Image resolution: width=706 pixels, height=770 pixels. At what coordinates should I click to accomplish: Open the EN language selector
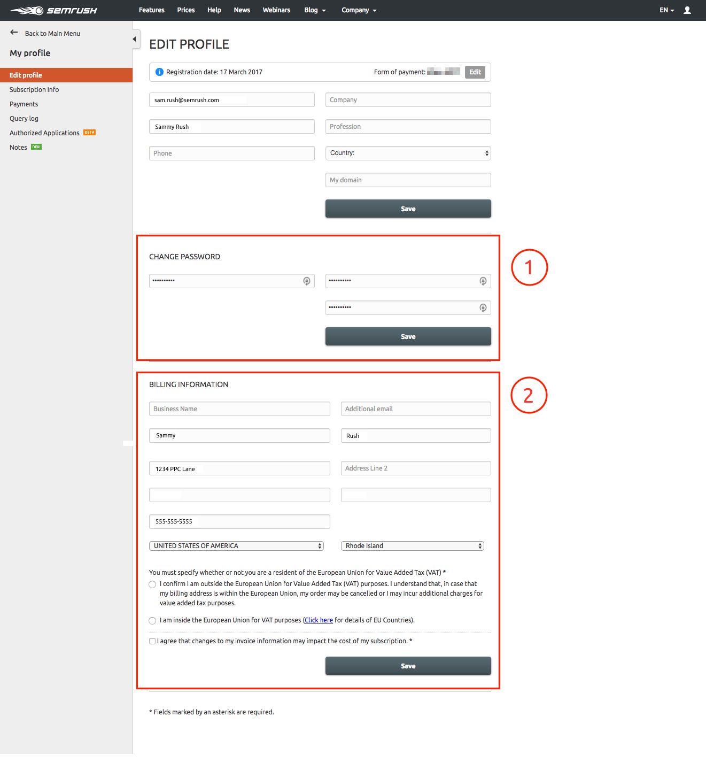click(x=667, y=10)
